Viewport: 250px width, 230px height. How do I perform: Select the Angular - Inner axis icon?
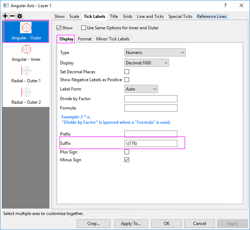tap(26, 49)
